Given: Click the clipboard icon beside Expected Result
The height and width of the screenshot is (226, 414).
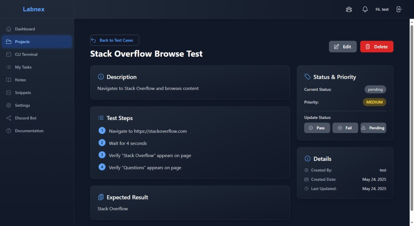Looking at the screenshot, I should pos(101,197).
